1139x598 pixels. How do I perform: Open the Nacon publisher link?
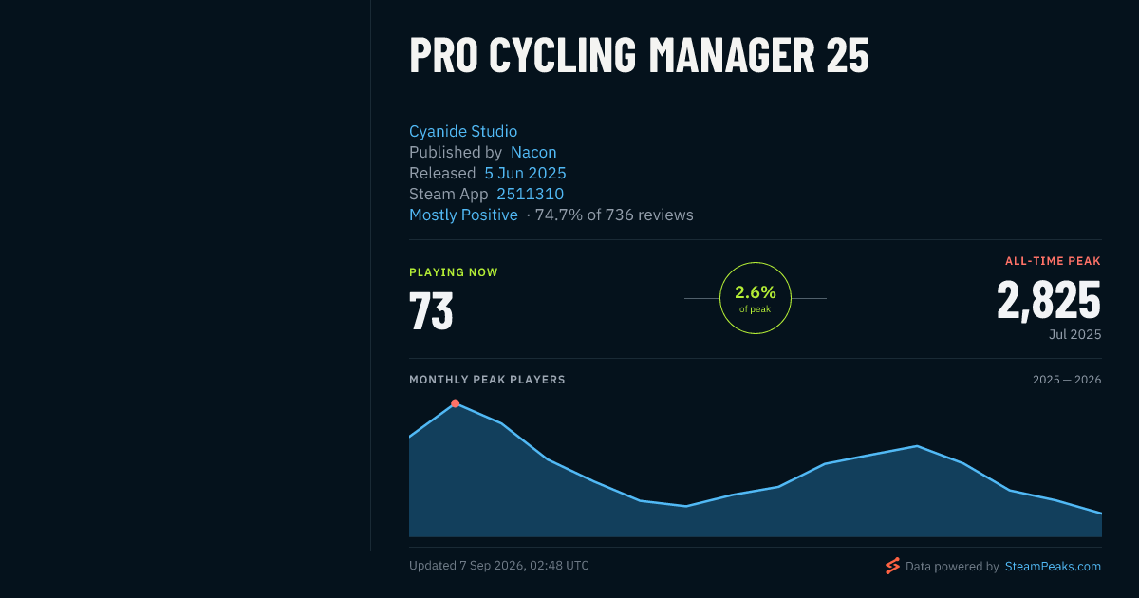click(x=533, y=152)
